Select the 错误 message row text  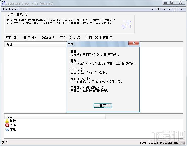coord(13,125)
